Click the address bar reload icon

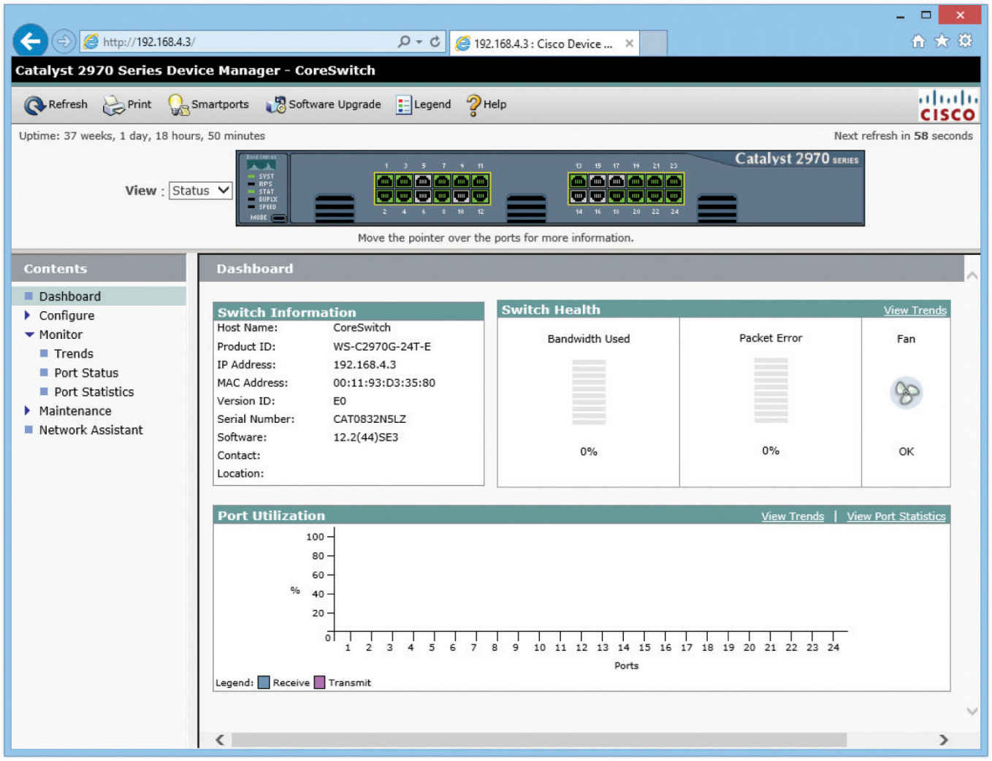click(435, 42)
